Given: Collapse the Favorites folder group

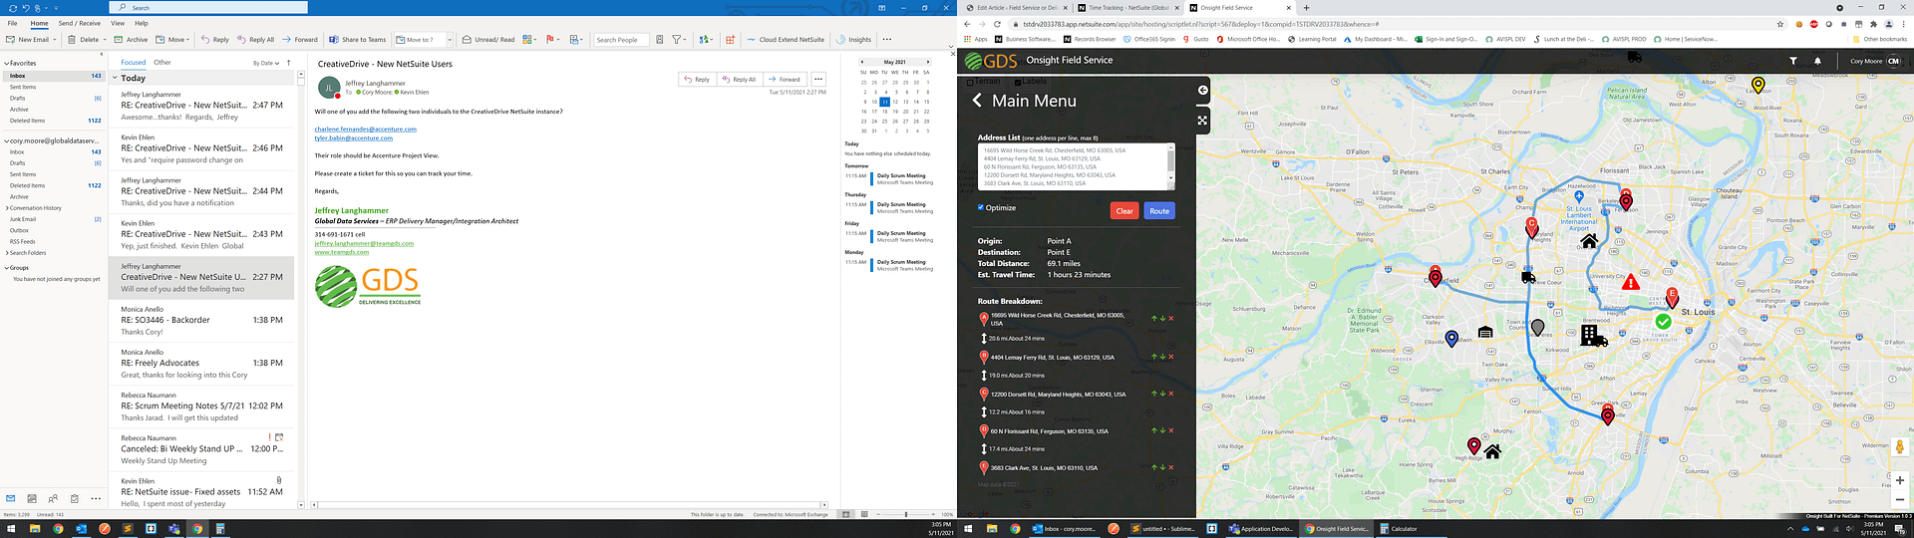Looking at the screenshot, I should (x=6, y=63).
